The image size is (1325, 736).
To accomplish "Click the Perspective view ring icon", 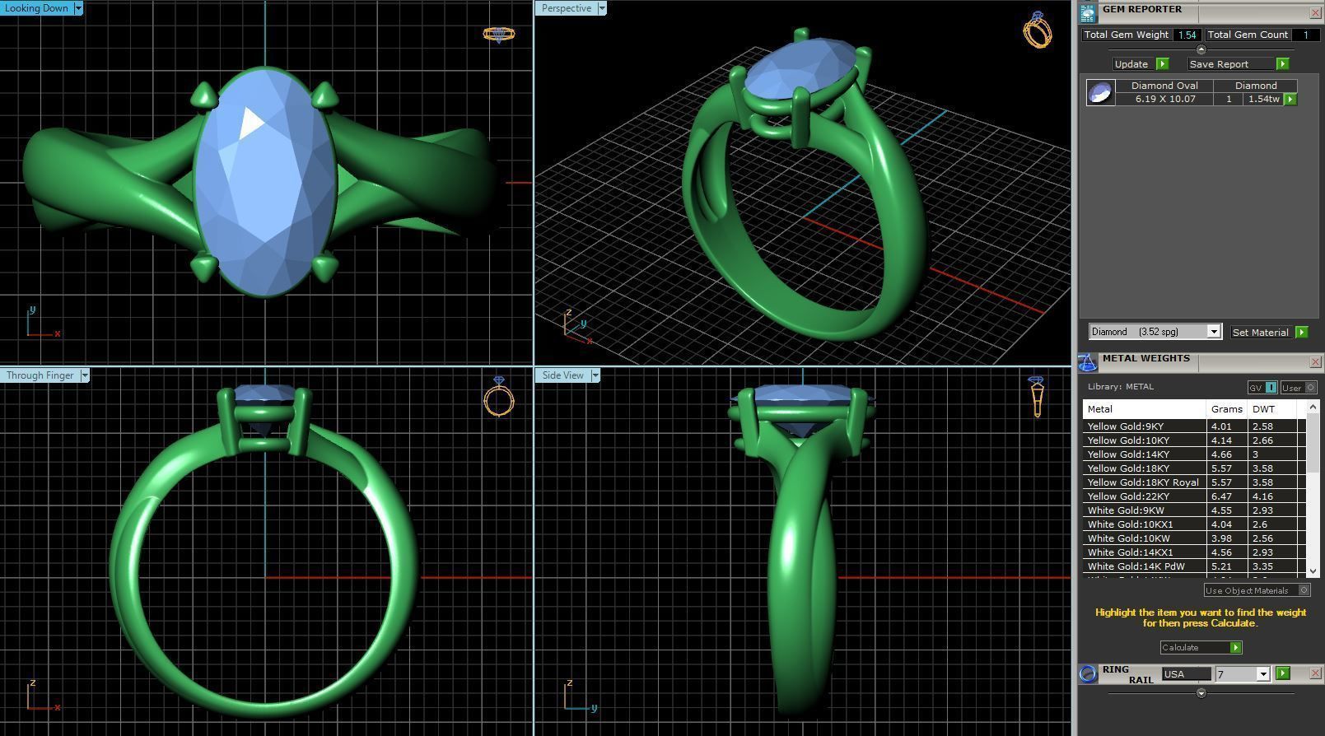I will pyautogui.click(x=1038, y=30).
